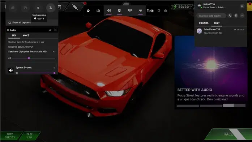Screen dimensions: 252x142
Task: Click BrianParker758's avatar picture
Action: (199, 31)
